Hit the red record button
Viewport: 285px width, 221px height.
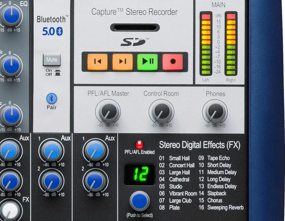(173, 62)
